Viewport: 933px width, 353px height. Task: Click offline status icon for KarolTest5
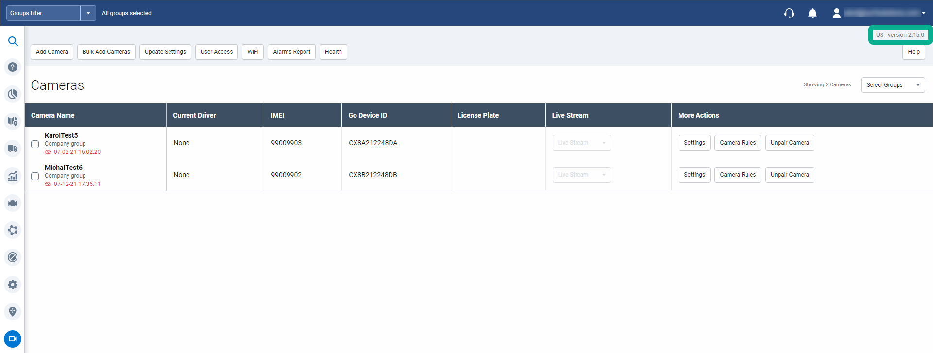click(48, 152)
